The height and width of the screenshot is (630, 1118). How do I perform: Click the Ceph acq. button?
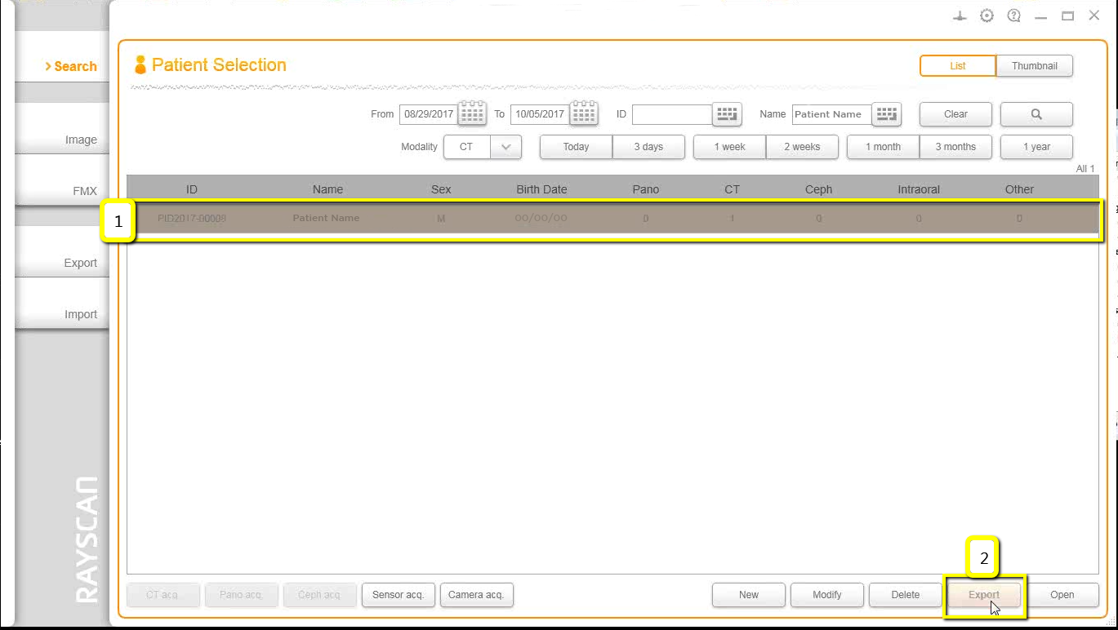[x=319, y=595]
